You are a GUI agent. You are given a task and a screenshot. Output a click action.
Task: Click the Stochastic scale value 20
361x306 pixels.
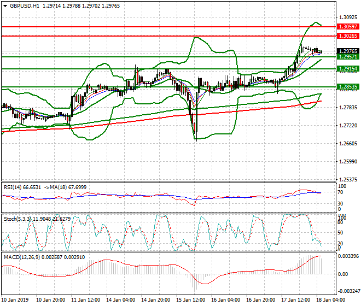click(340, 243)
